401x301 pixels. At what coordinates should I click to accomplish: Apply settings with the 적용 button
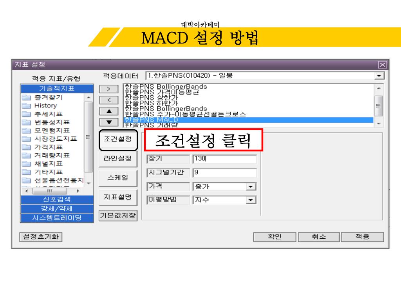pos(362,237)
